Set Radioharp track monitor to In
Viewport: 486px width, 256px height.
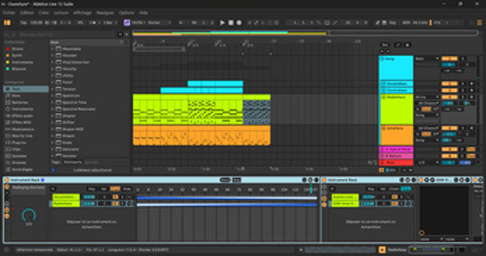(418, 109)
